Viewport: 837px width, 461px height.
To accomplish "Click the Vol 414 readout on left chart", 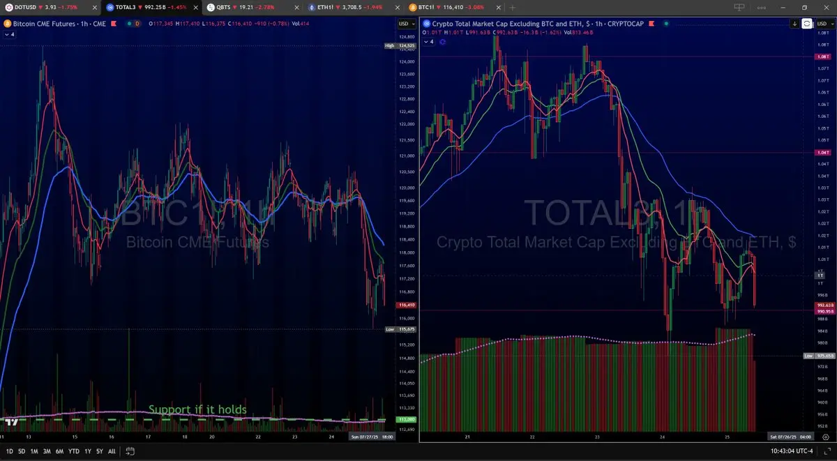I will 301,24.
